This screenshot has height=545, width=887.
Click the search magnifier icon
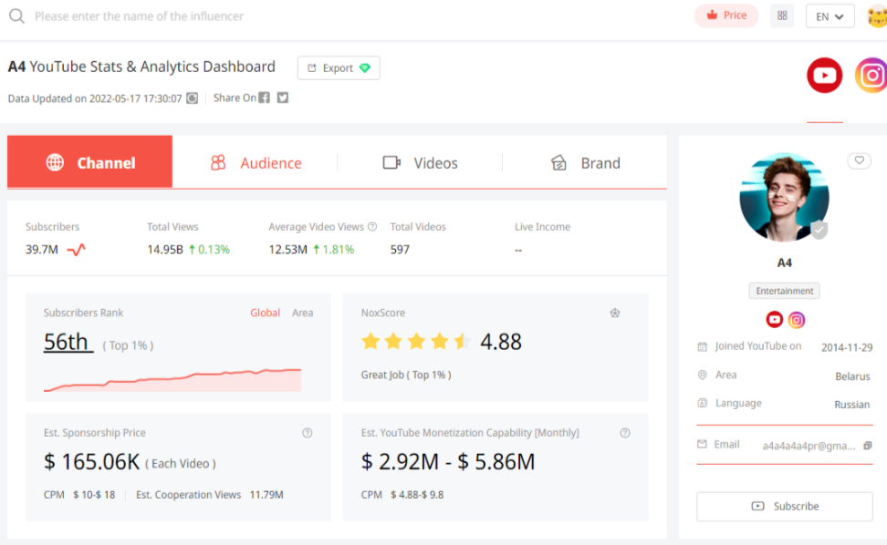(17, 15)
